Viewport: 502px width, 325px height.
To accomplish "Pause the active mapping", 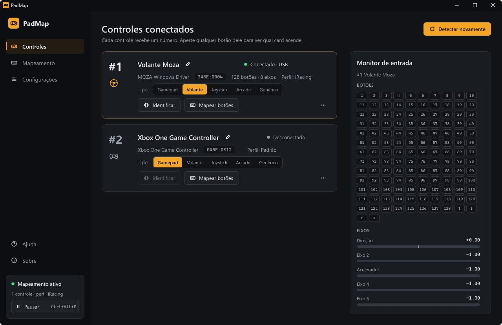I will (x=45, y=307).
